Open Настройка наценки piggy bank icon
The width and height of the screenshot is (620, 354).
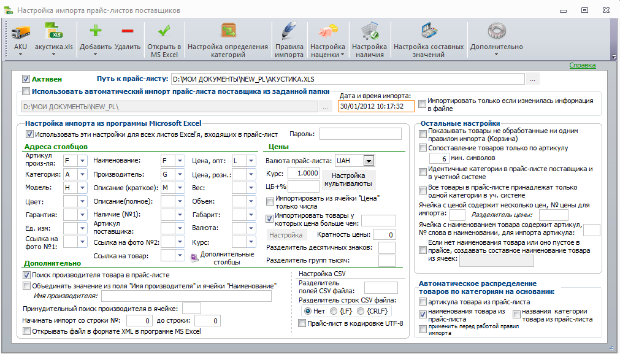click(x=328, y=31)
